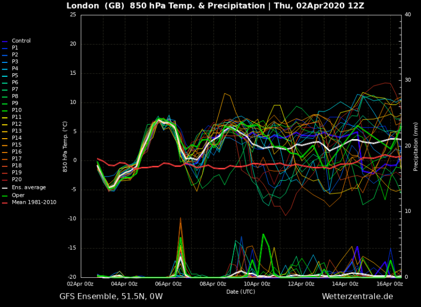The height and width of the screenshot is (307, 421).
Task: Select the Ens. average legend entry
Action: [29, 187]
